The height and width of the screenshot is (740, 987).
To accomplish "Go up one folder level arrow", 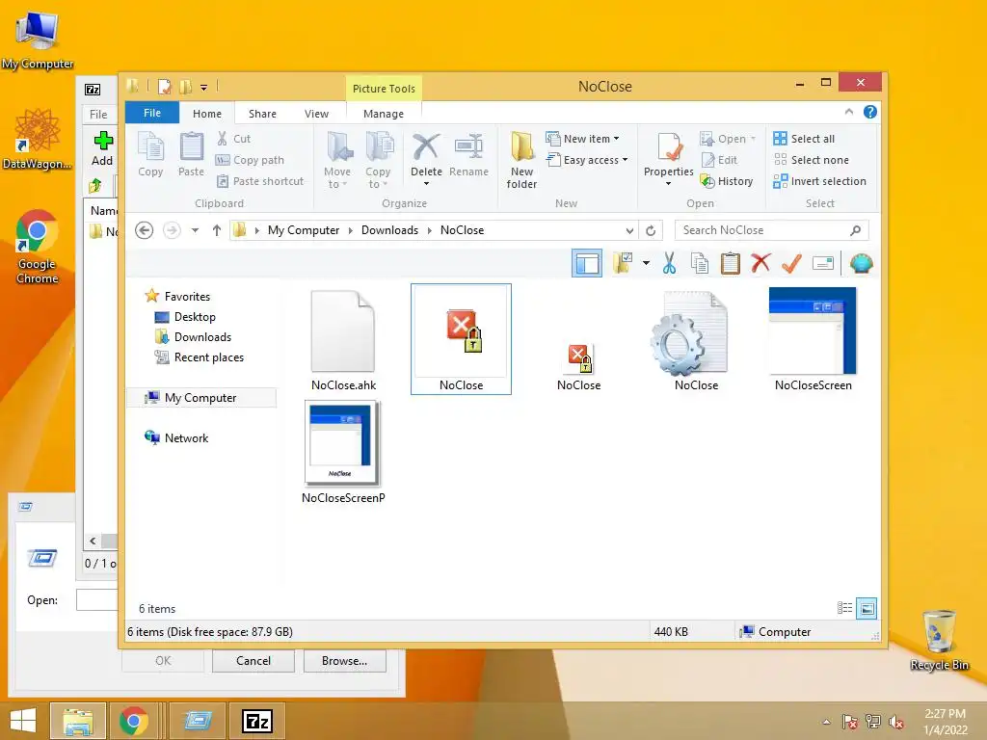I will point(217,230).
